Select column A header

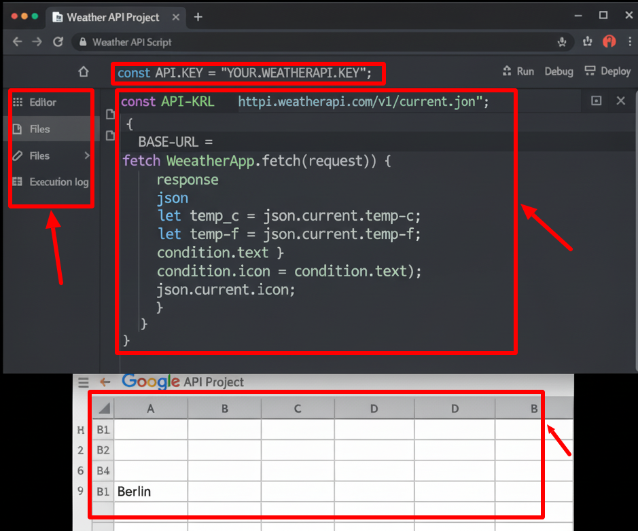click(x=151, y=409)
